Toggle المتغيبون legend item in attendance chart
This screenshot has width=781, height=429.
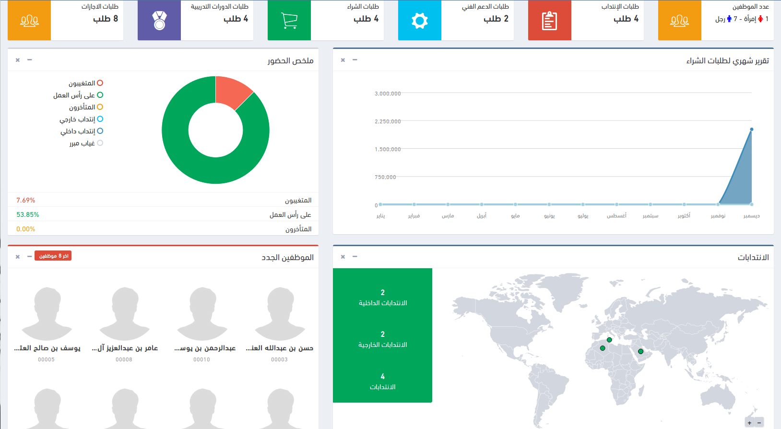coord(85,83)
